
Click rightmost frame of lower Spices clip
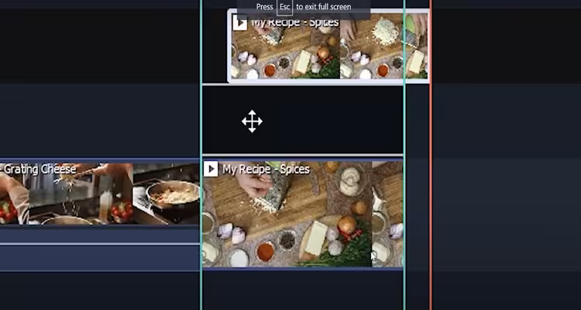[387, 214]
